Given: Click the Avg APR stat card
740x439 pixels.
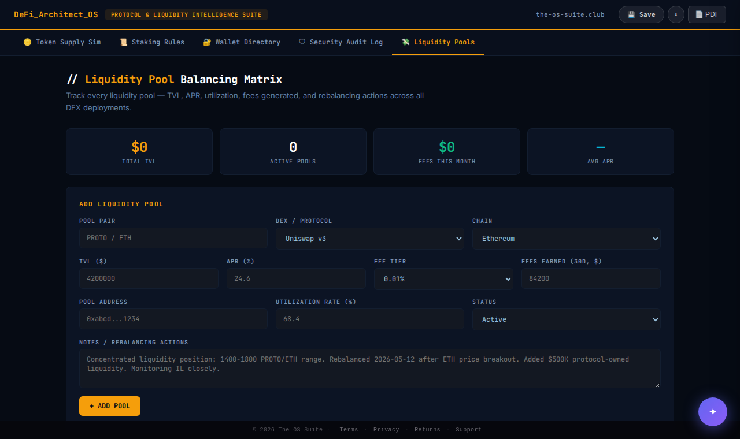Looking at the screenshot, I should [601, 151].
